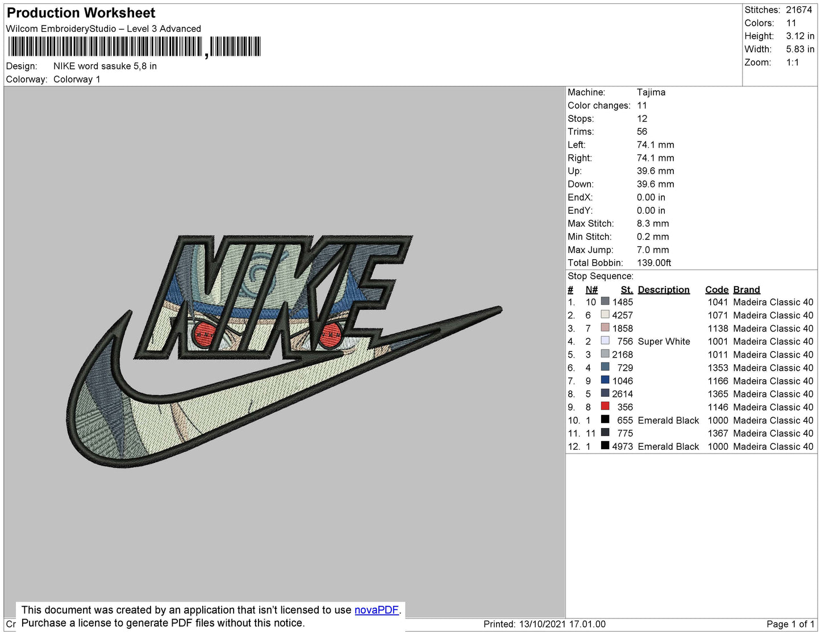Click the Color changes value '11'
The height and width of the screenshot is (635, 821).
(642, 105)
